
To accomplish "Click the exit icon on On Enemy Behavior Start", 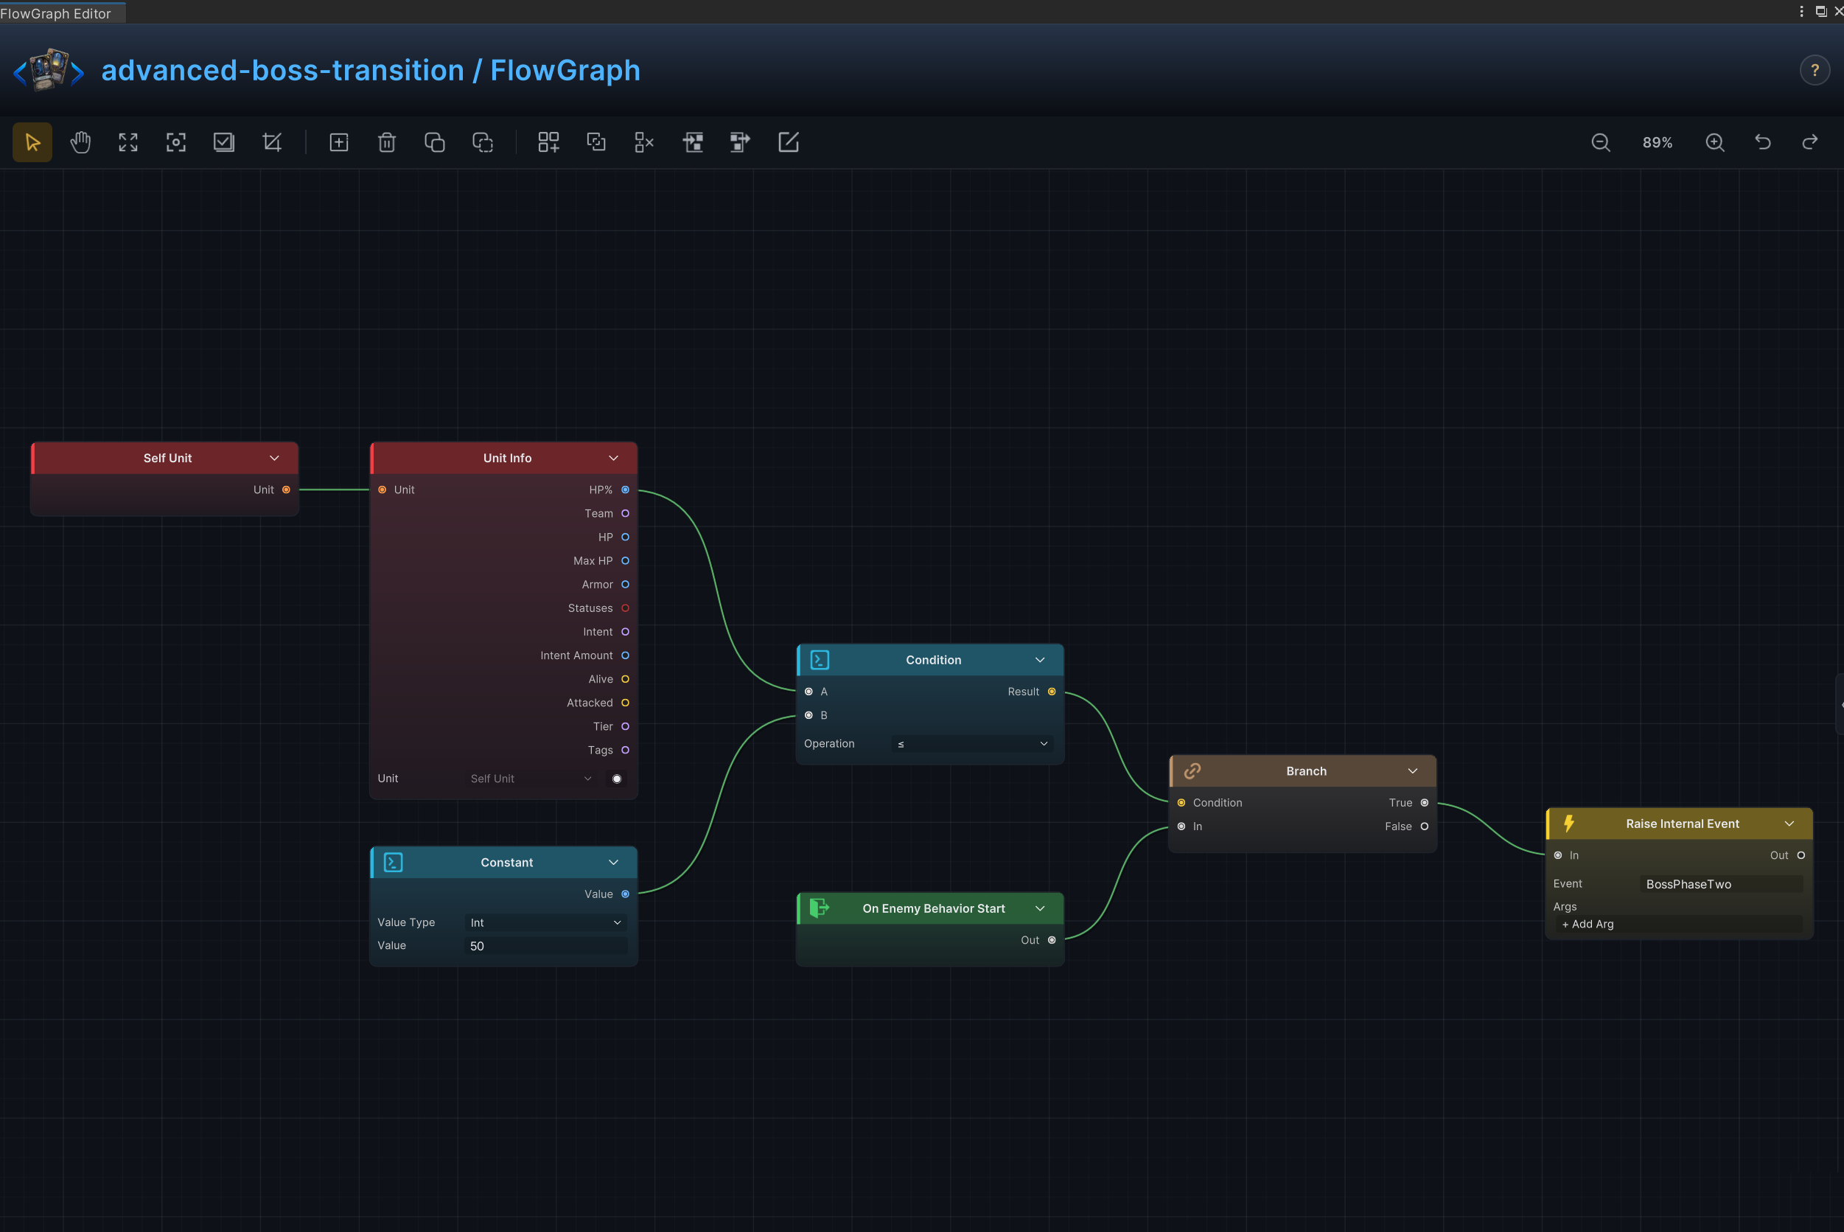I will click(819, 908).
